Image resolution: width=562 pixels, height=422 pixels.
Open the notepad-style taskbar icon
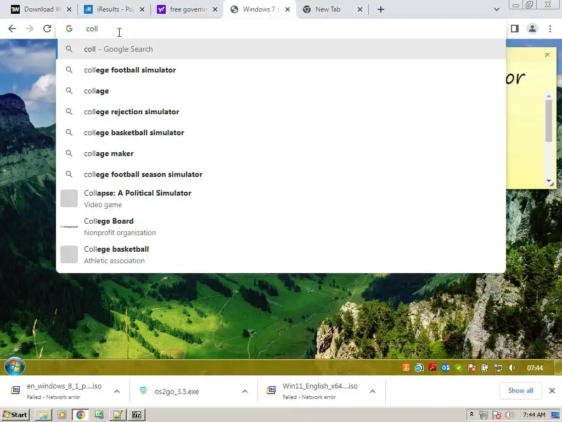(117, 415)
